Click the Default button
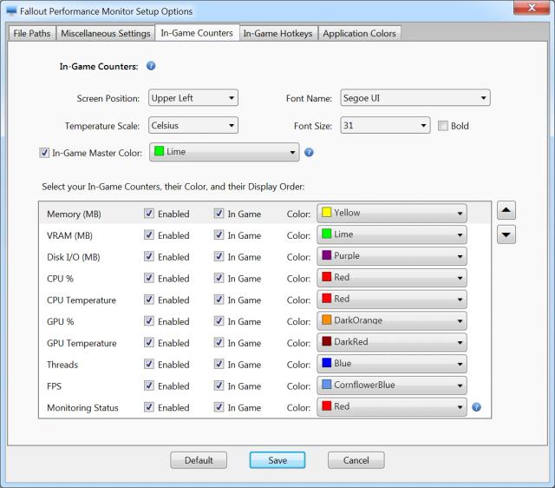555x488 pixels. [x=199, y=460]
